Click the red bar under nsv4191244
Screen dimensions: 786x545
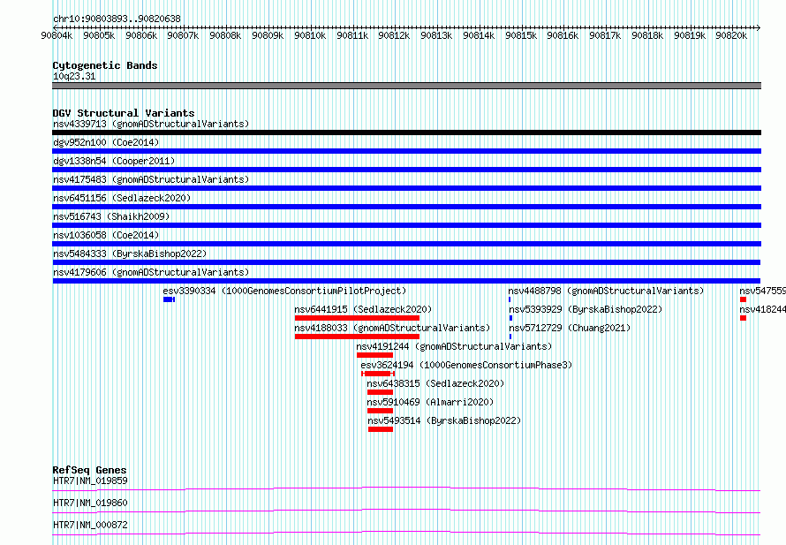point(375,355)
